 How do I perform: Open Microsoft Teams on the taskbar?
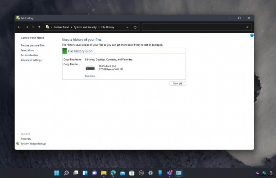pos(169,173)
